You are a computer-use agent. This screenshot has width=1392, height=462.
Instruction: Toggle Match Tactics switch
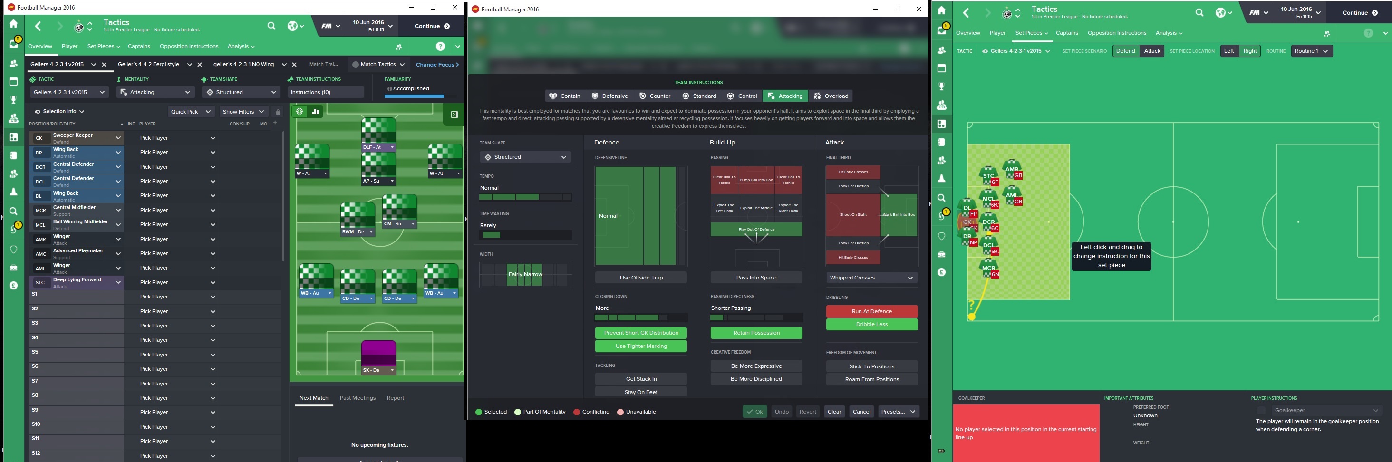(x=356, y=65)
